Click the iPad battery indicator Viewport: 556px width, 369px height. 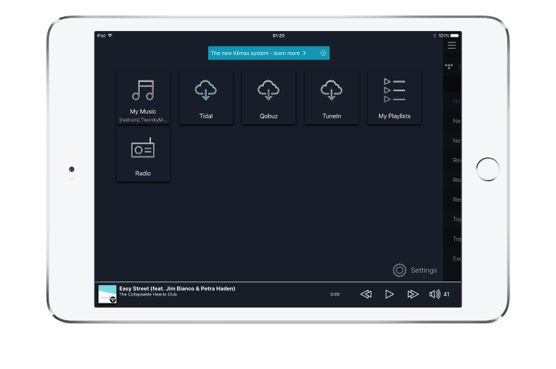(455, 35)
